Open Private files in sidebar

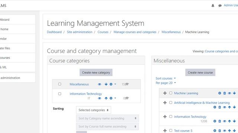point(17,48)
